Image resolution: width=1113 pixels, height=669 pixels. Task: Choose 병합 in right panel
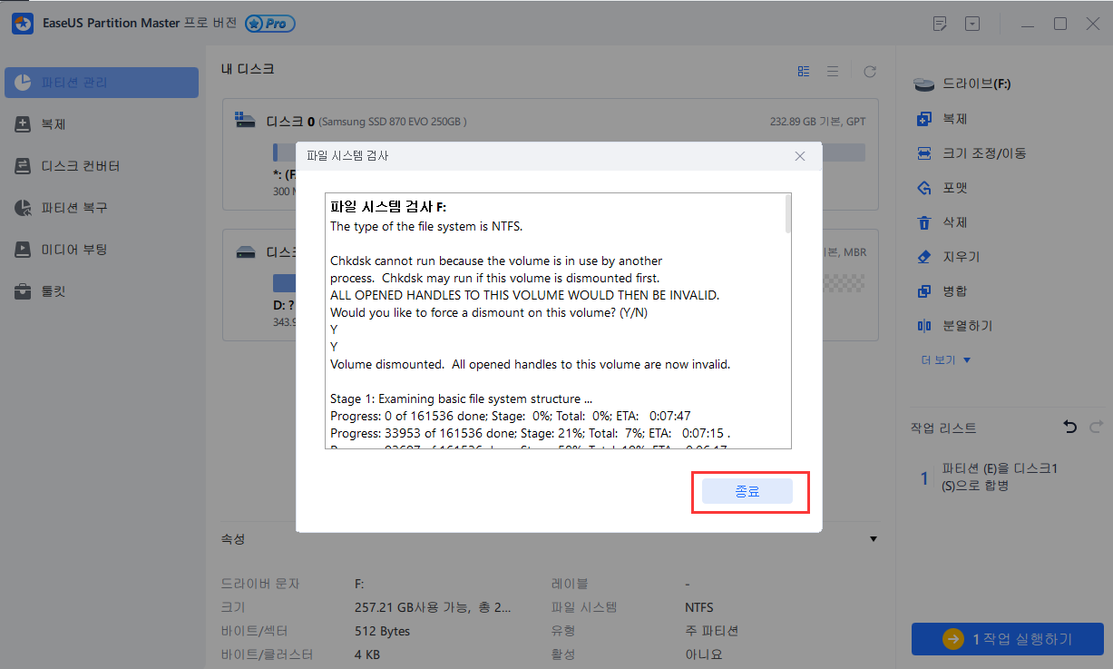[x=954, y=291]
